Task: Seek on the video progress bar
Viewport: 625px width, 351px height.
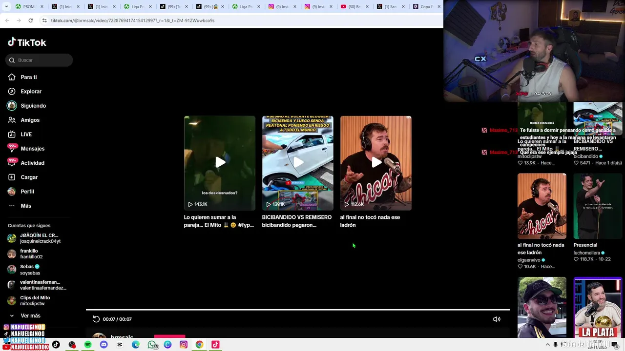Action: click(298, 310)
